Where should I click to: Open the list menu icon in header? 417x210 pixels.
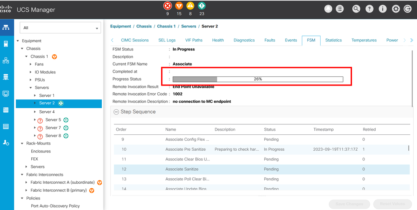340,9
